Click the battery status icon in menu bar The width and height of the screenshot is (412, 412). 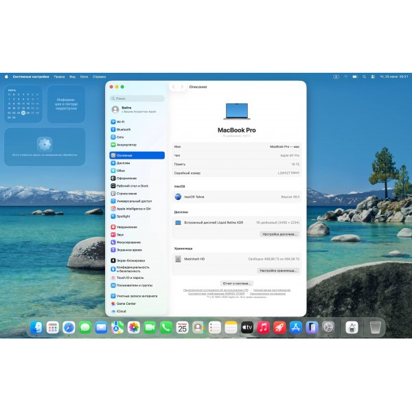pos(355,77)
